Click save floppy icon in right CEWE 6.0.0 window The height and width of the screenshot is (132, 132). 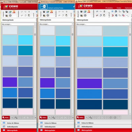(82, 12)
